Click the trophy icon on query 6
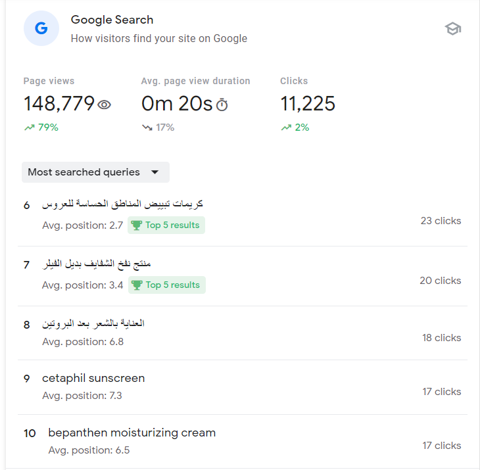480x470 pixels. pos(136,225)
